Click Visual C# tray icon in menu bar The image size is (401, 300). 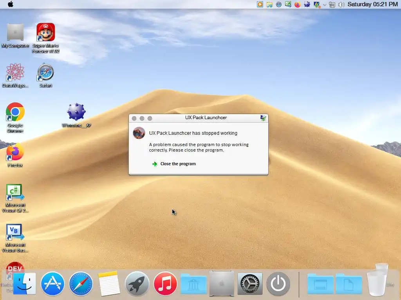(x=288, y=4)
